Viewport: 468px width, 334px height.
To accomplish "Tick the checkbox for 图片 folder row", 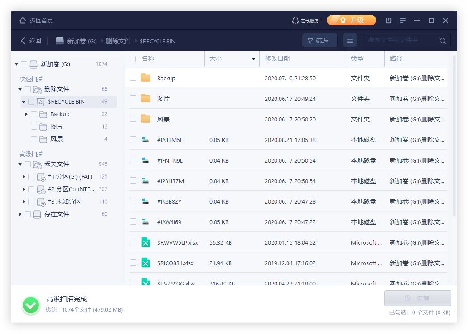I will 133,99.
